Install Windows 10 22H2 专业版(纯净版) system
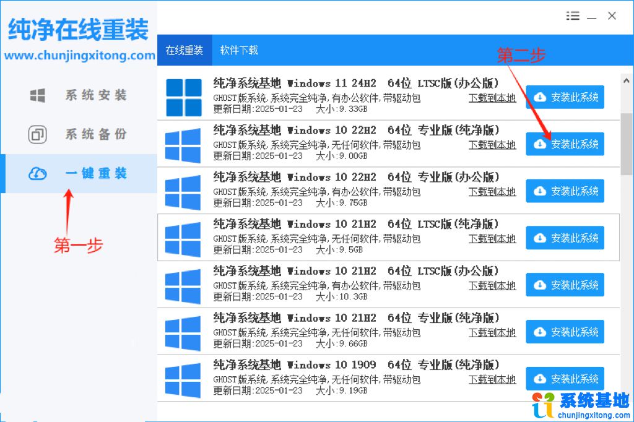Image resolution: width=634 pixels, height=422 pixels. pyautogui.click(x=565, y=144)
